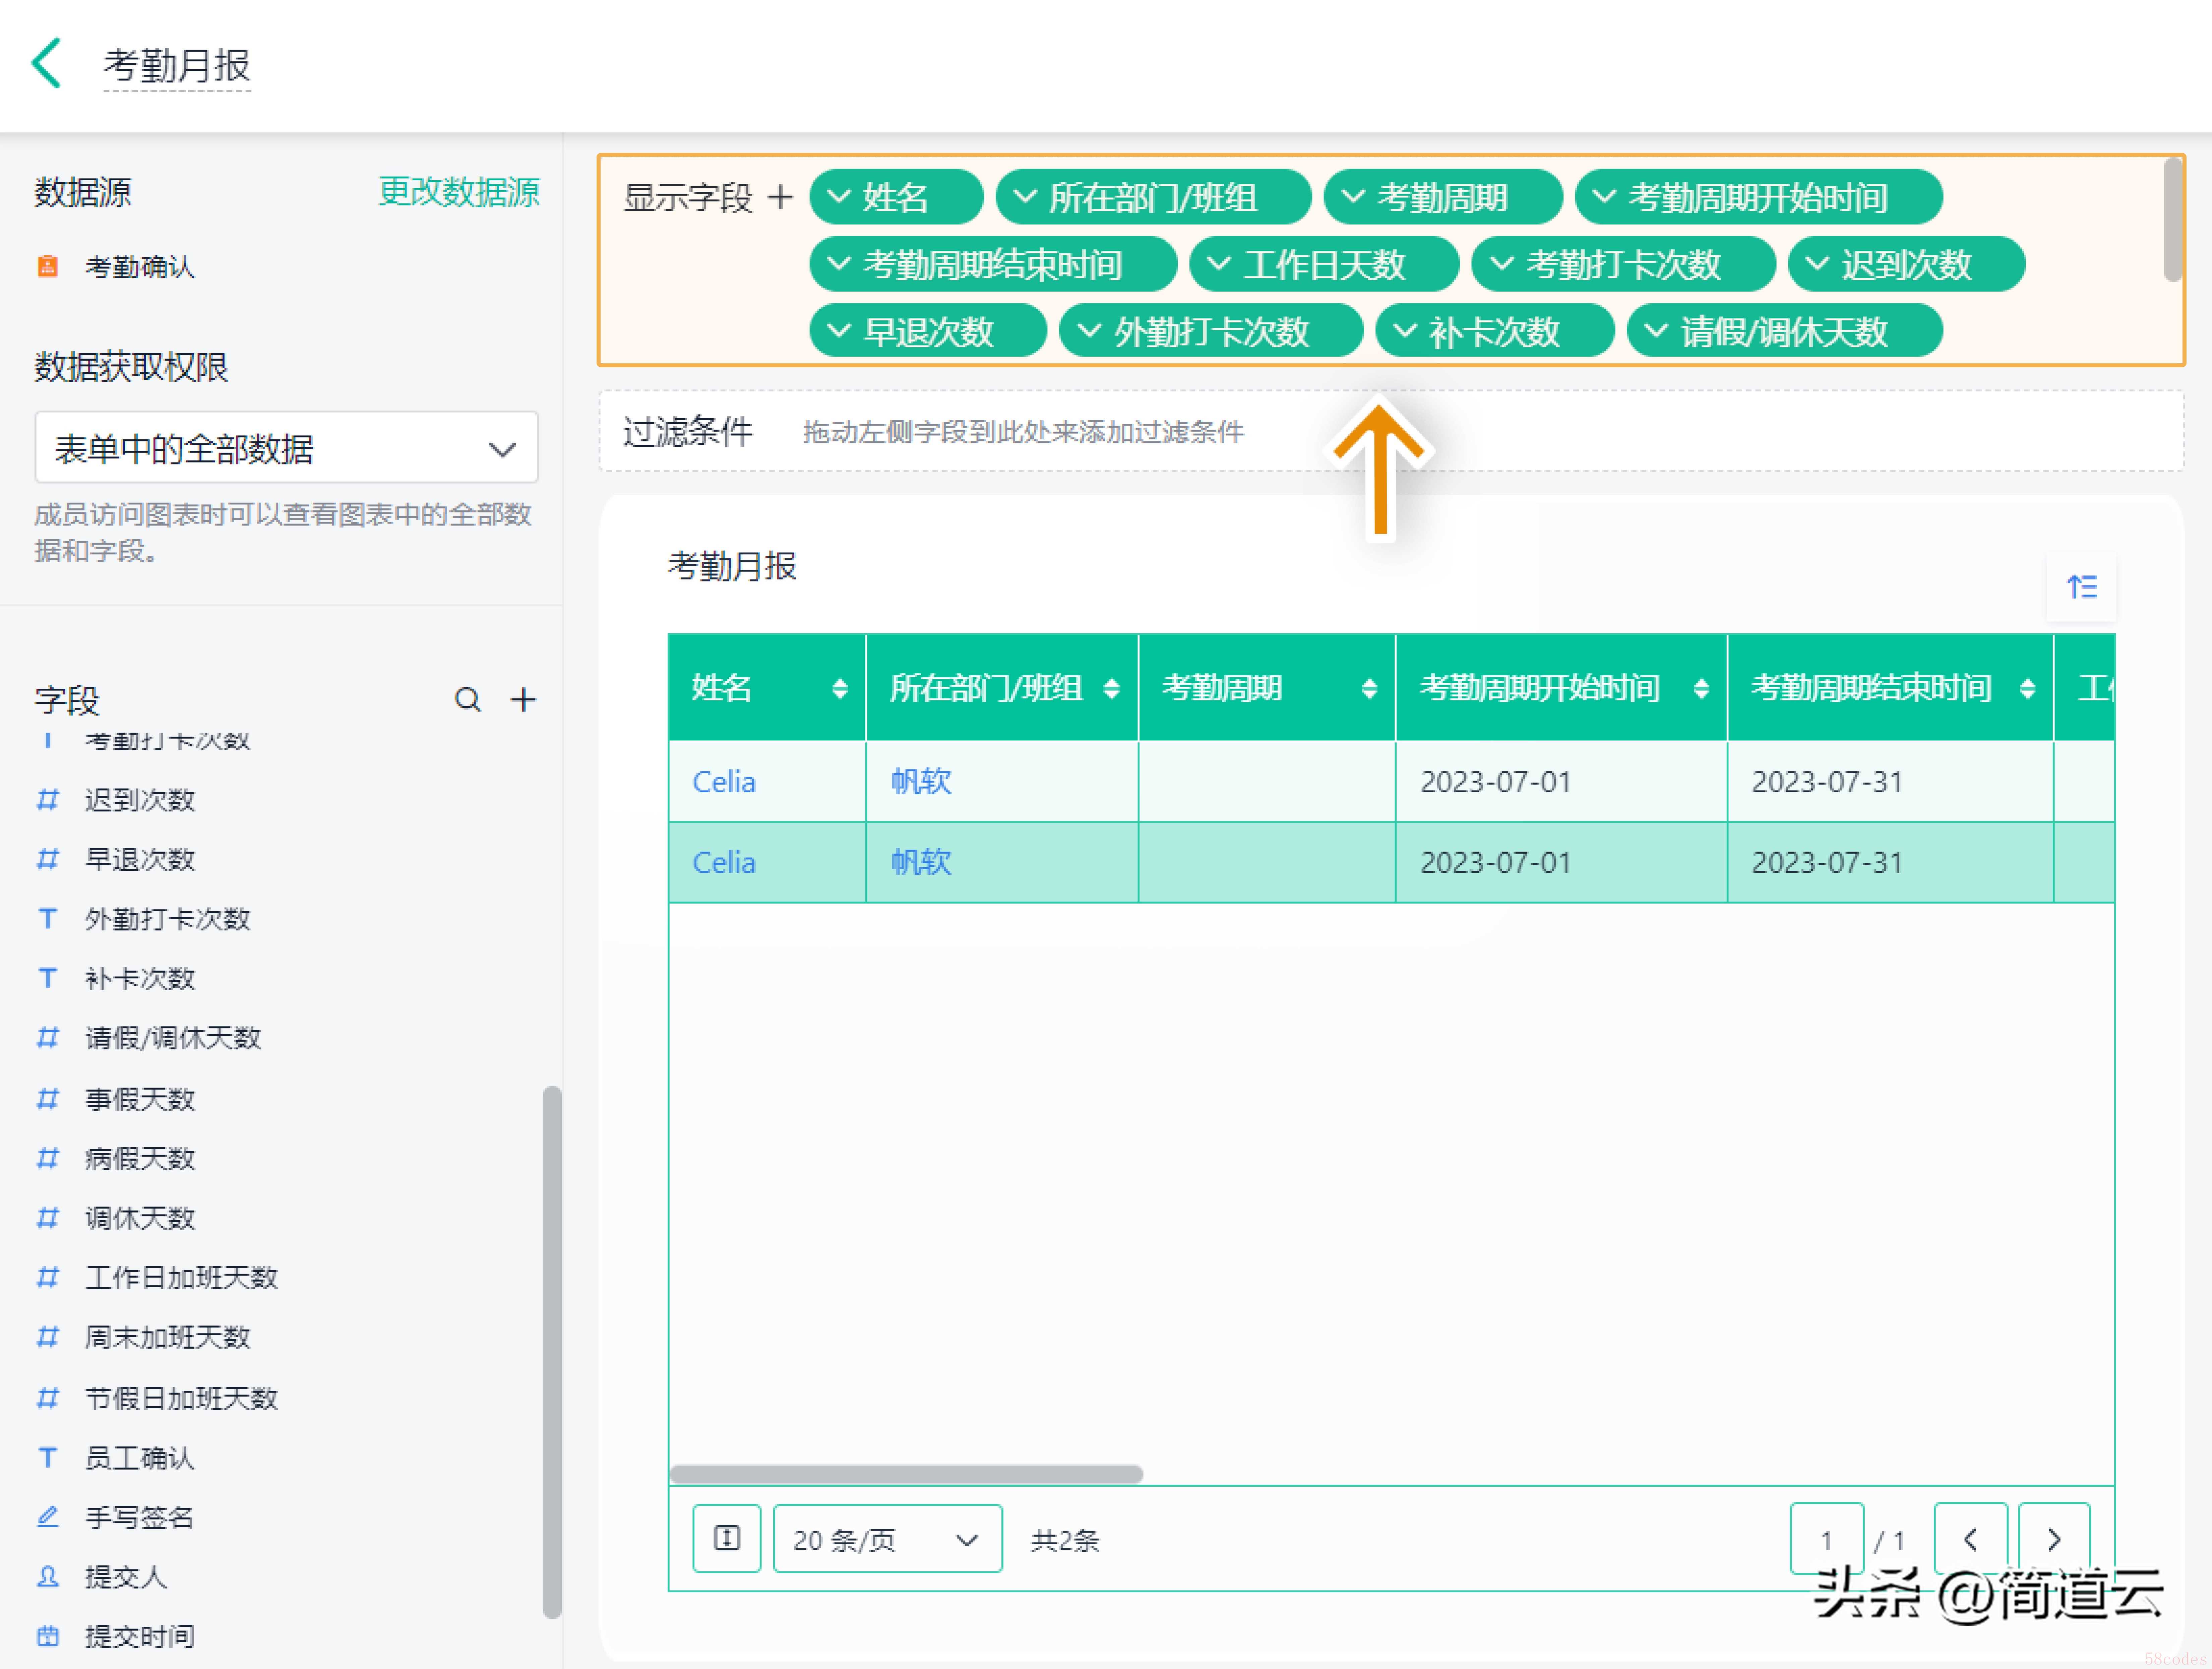This screenshot has width=2212, height=1669.
Task: Click 更改数据源 link
Action: click(459, 192)
